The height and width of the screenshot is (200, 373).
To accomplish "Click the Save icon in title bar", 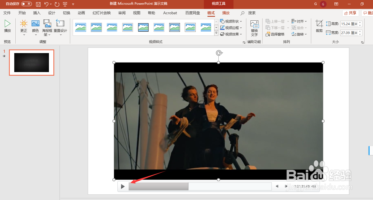I will (38, 4).
